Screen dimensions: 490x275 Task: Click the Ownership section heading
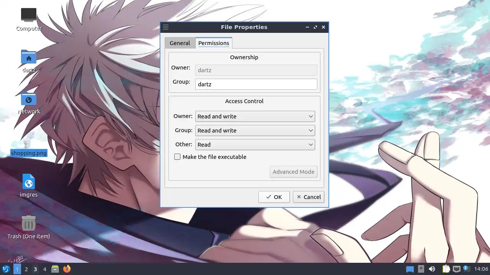(244, 57)
